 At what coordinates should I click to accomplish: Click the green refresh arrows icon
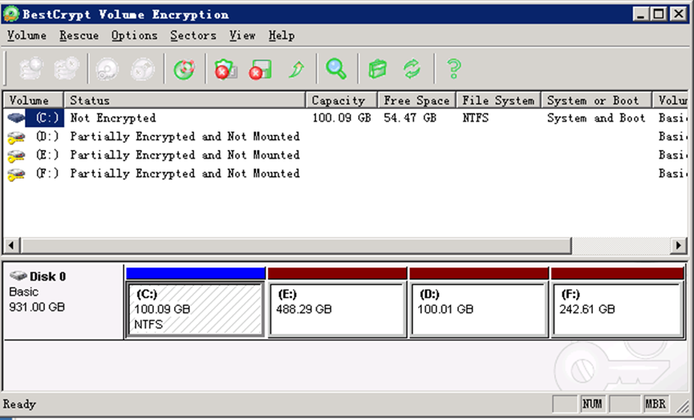pos(412,69)
